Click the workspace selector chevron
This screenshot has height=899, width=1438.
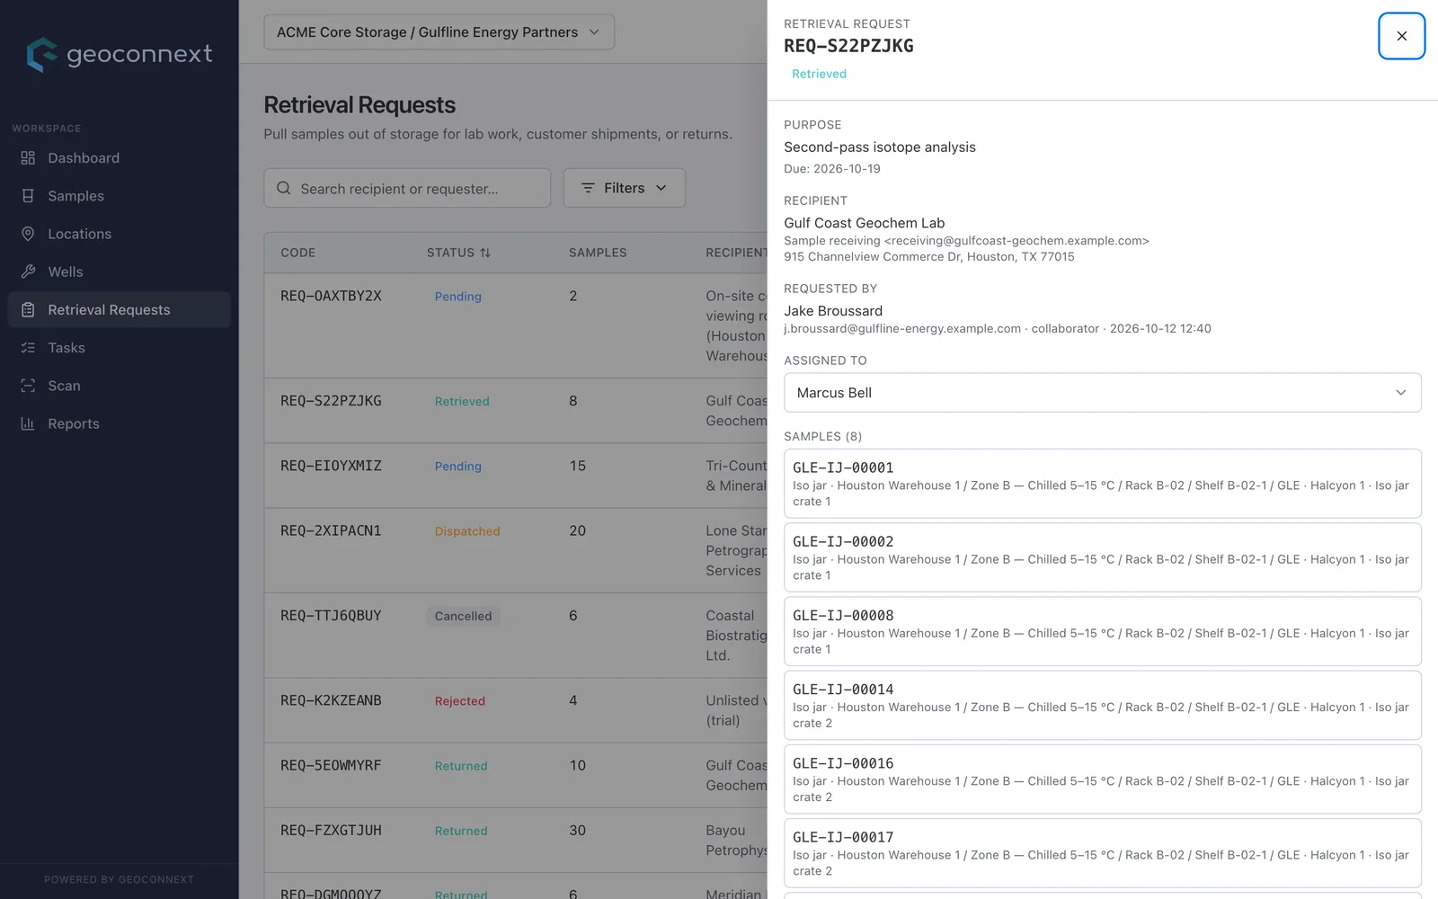594,32
